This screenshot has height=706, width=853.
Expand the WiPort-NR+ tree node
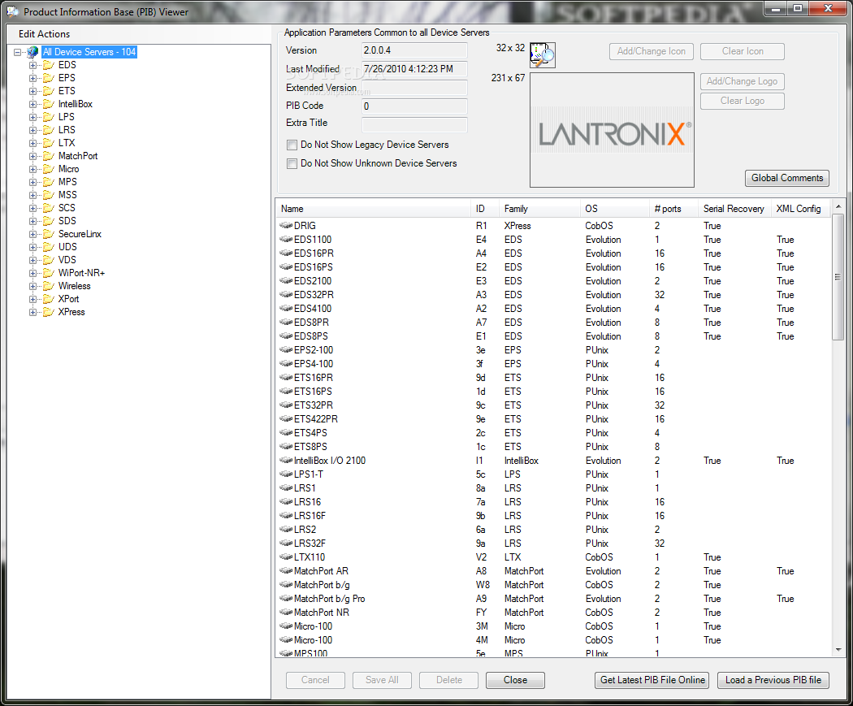[x=32, y=274]
